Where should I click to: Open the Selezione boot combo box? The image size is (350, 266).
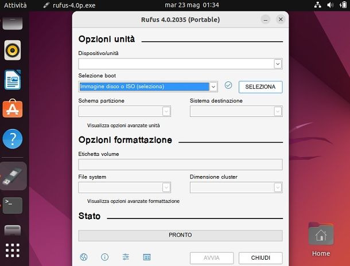click(x=148, y=87)
